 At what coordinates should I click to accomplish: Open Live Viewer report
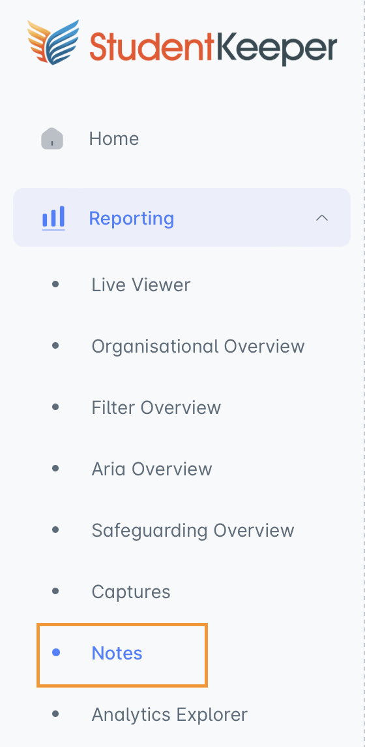pyautogui.click(x=141, y=285)
